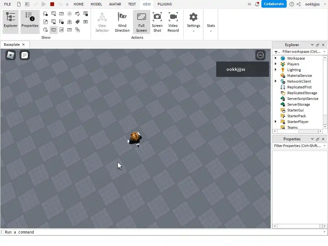
Task: Expand the StarterPlayer tree node
Action: pos(275,121)
